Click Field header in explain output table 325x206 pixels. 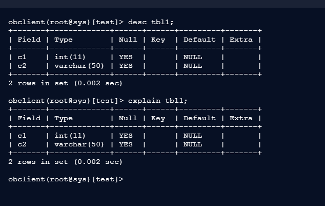(29, 118)
